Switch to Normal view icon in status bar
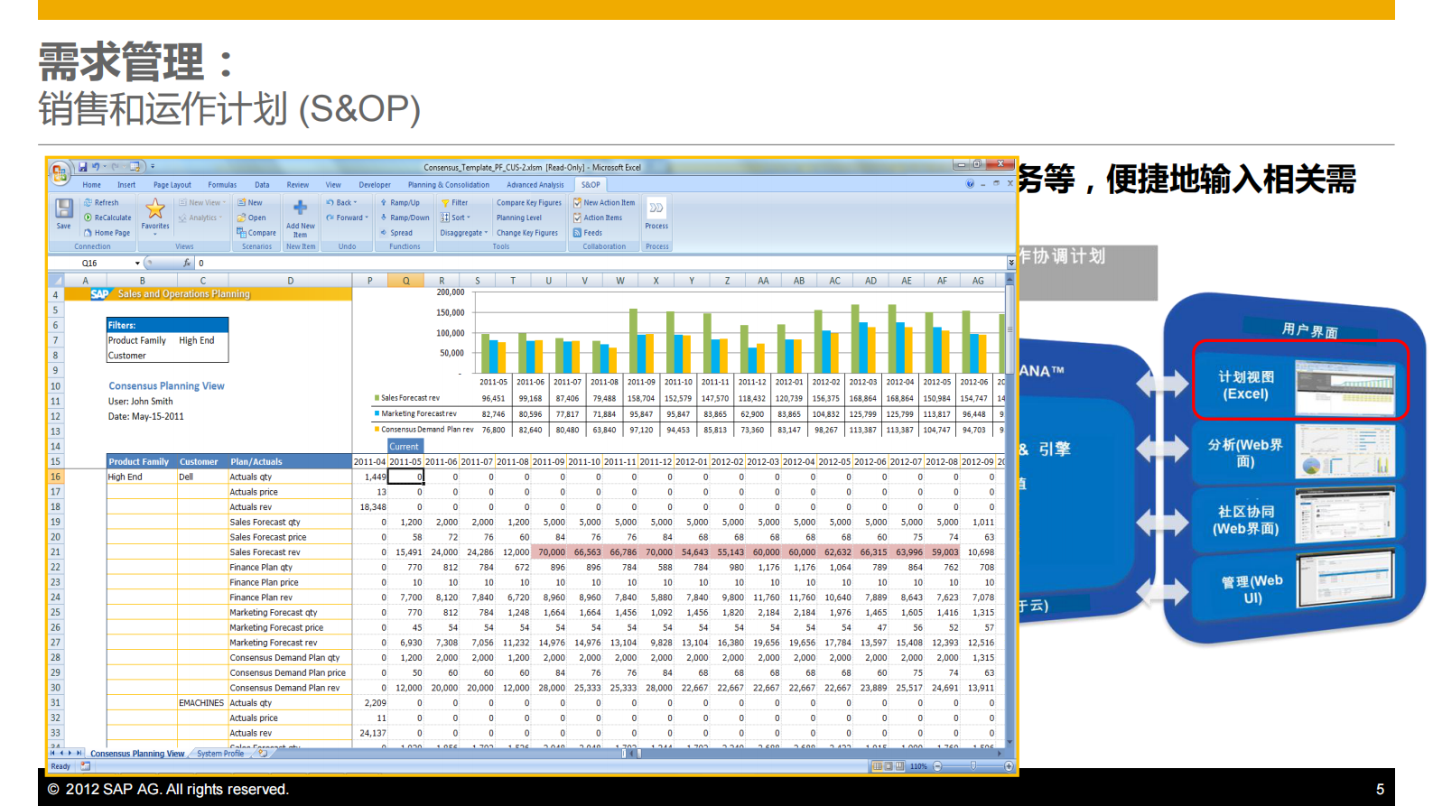Image resolution: width=1433 pixels, height=806 pixels. [877, 766]
